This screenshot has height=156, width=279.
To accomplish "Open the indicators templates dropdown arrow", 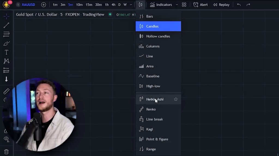I will (x=177, y=5).
